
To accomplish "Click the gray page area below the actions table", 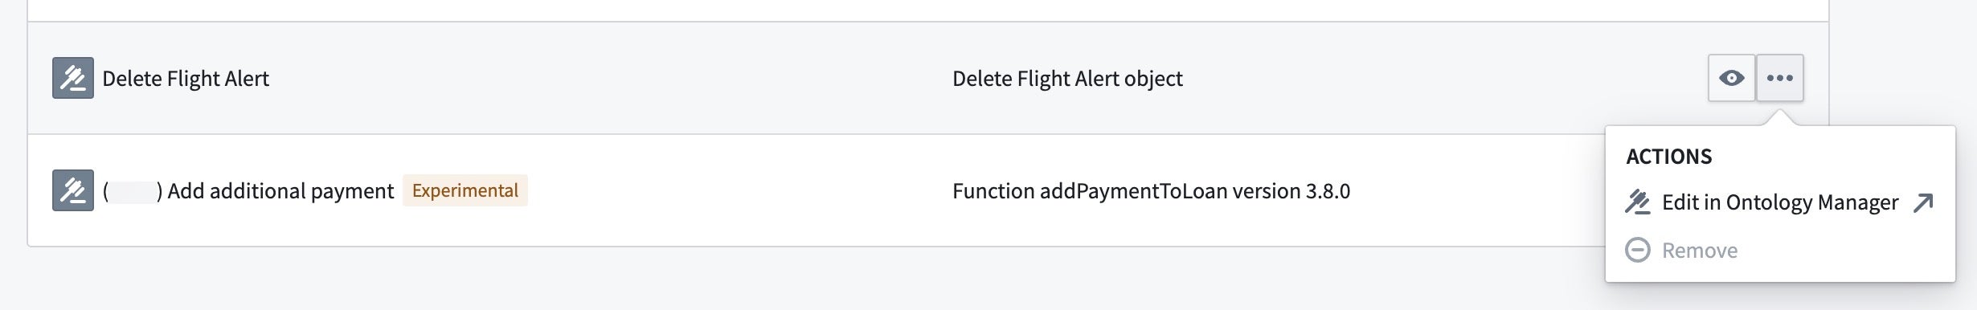I will [804, 279].
